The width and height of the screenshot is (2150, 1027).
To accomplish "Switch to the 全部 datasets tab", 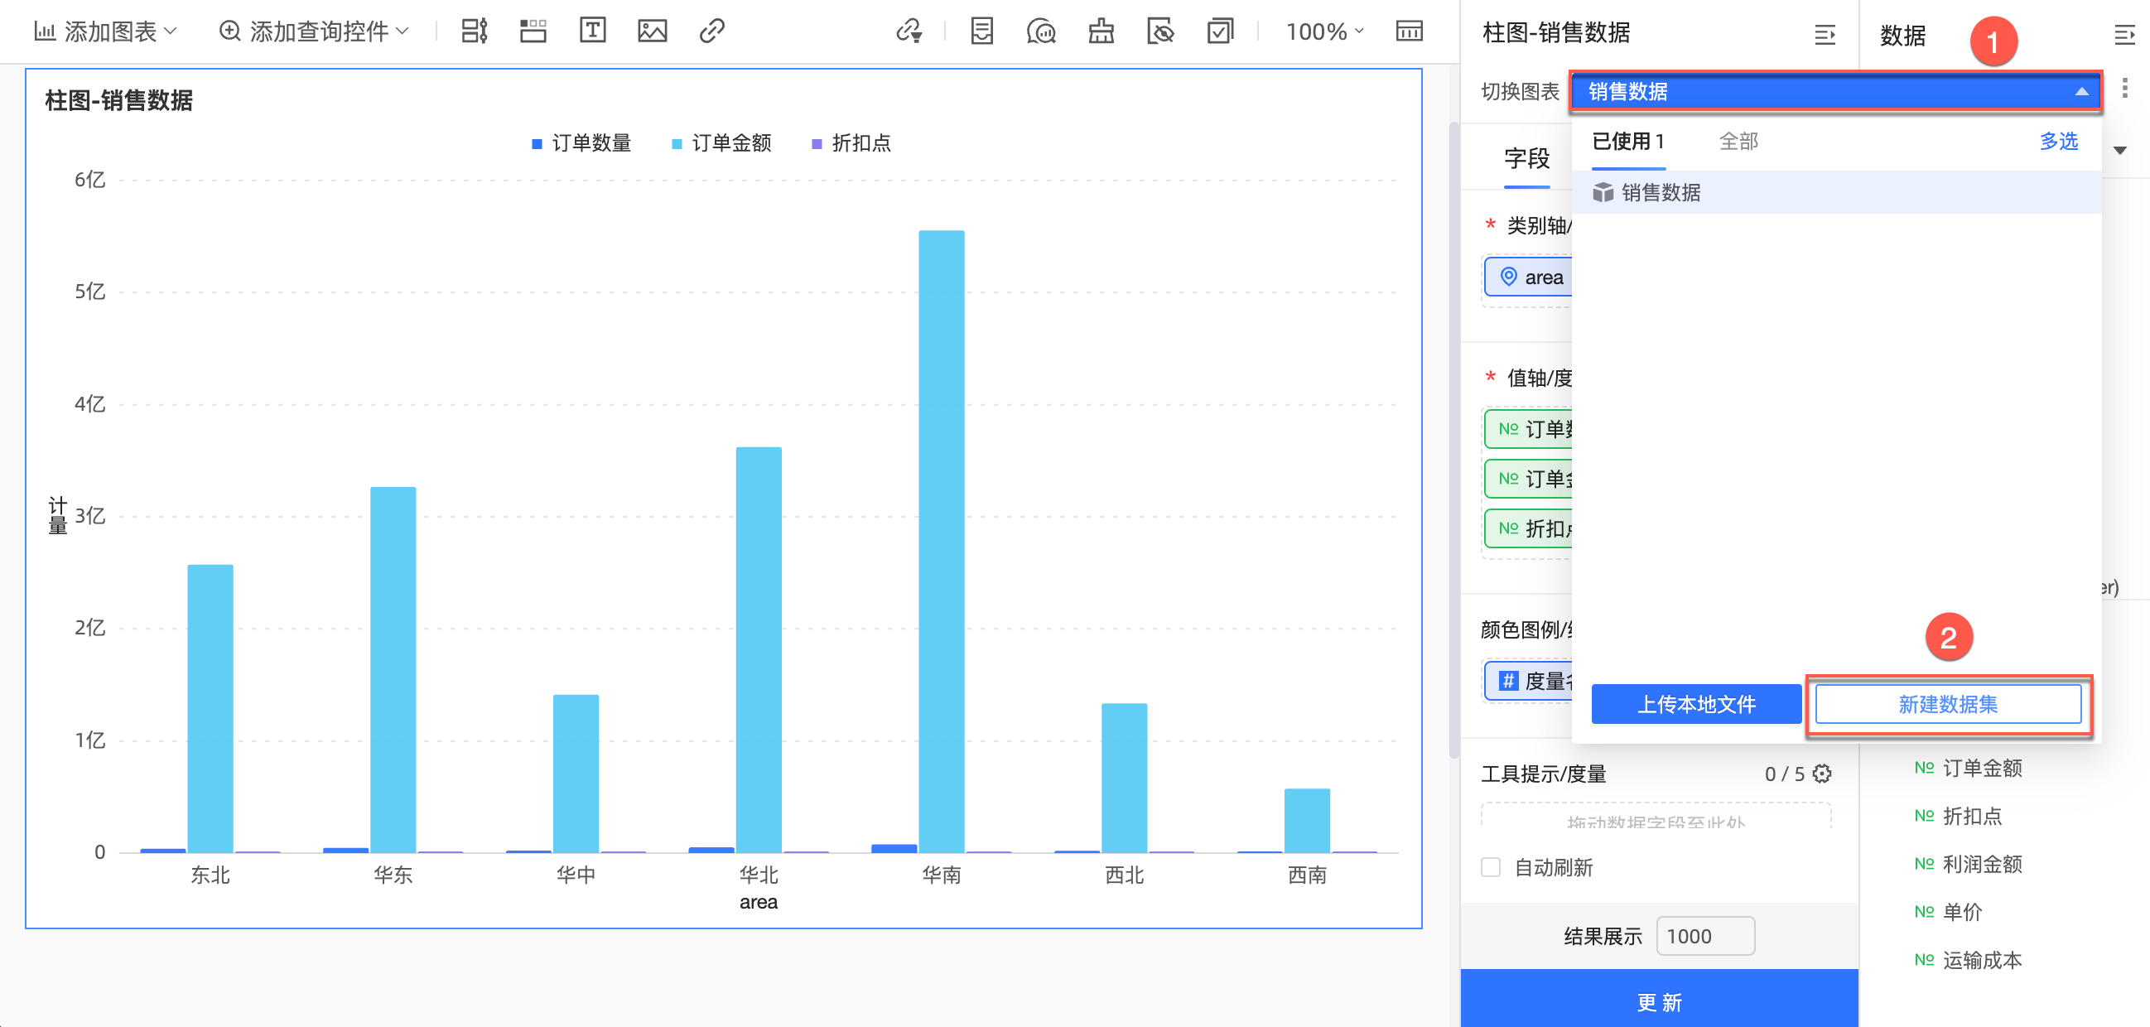I will (1738, 142).
